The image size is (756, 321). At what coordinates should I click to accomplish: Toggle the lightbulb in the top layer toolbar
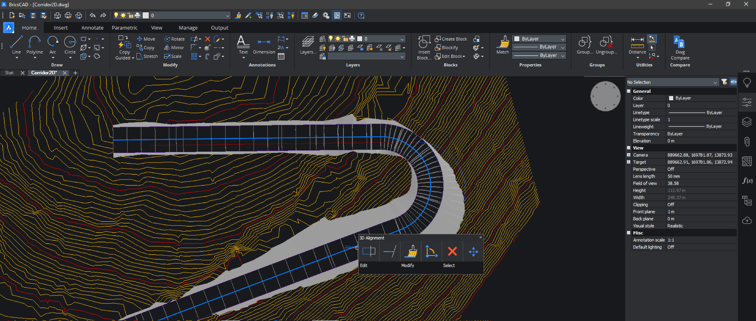click(x=116, y=15)
